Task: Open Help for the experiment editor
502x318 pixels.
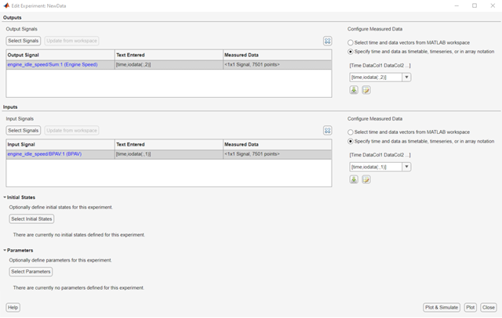Action: coord(13,308)
